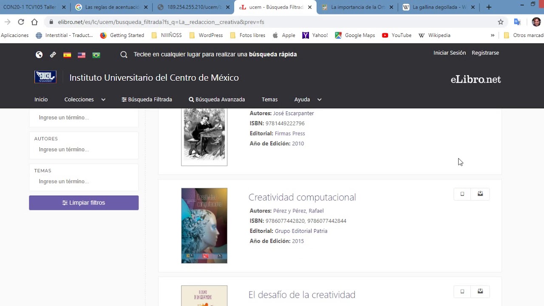
Task: Click the top 'Ingrese un término...' filter field
Action: pyautogui.click(x=84, y=118)
